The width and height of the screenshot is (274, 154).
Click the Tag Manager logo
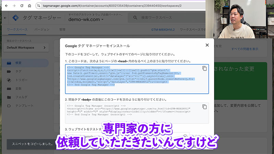[15, 18]
